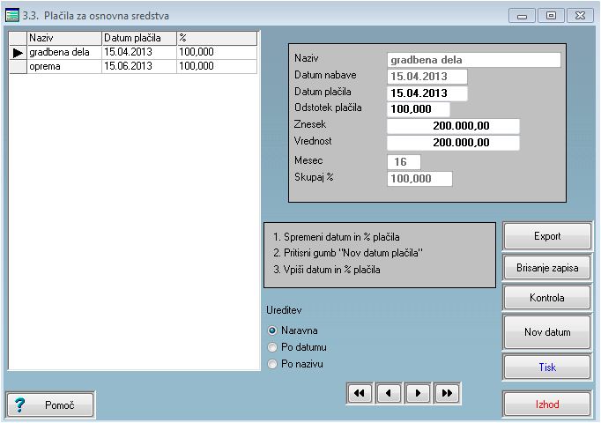Click the Nov datum button
601x423 pixels.
point(546,332)
